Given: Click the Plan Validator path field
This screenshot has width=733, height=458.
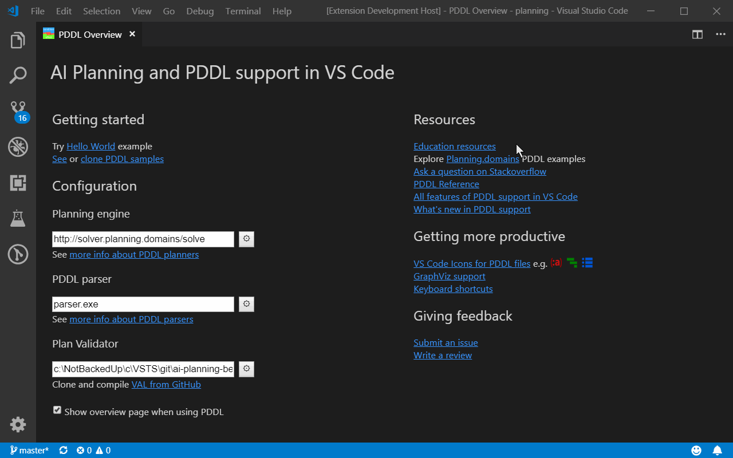Looking at the screenshot, I should point(143,369).
